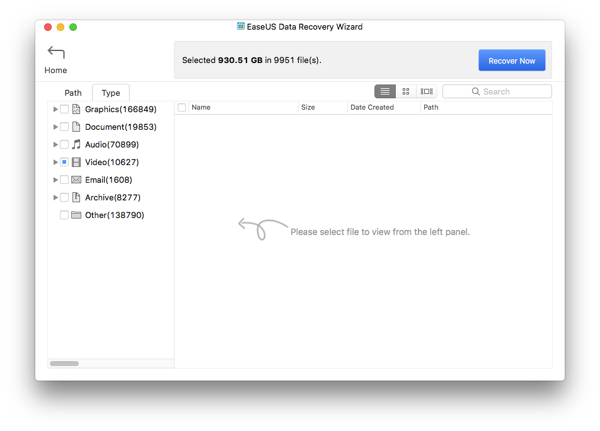Click the Archive zip file icon
The height and width of the screenshot is (431, 600).
click(x=76, y=197)
